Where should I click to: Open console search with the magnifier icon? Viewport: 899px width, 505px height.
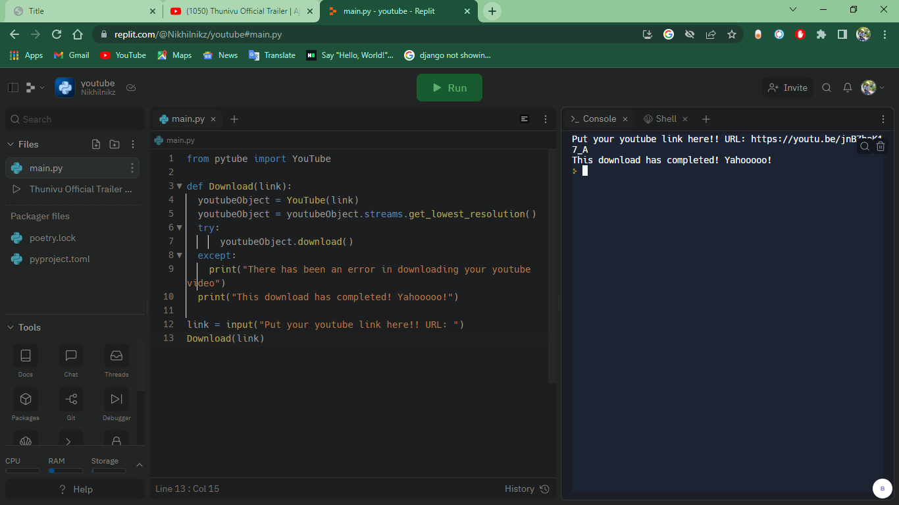coord(864,146)
